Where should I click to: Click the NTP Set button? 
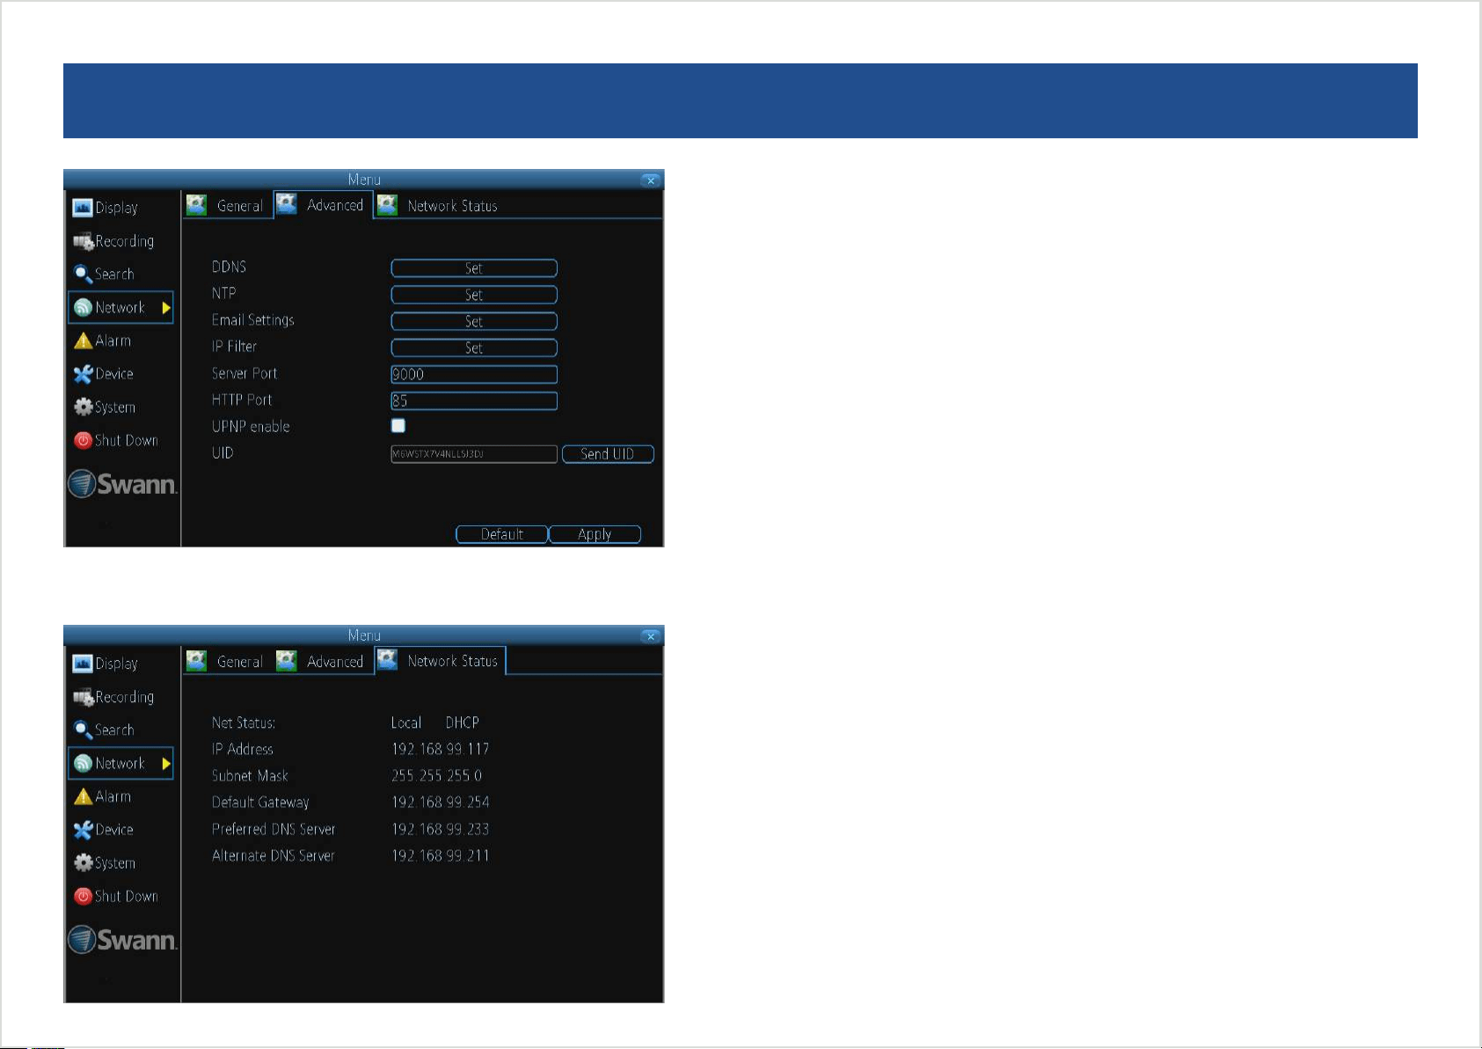(x=474, y=295)
